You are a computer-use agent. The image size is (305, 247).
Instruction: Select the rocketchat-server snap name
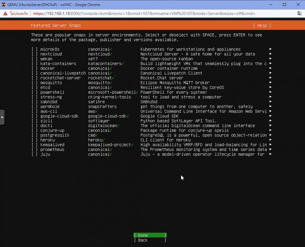point(61,78)
